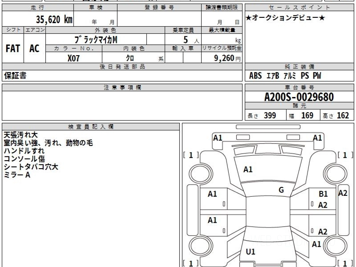Click the AC air conditioner cell
Screen dimensions: 356x267
(34, 49)
